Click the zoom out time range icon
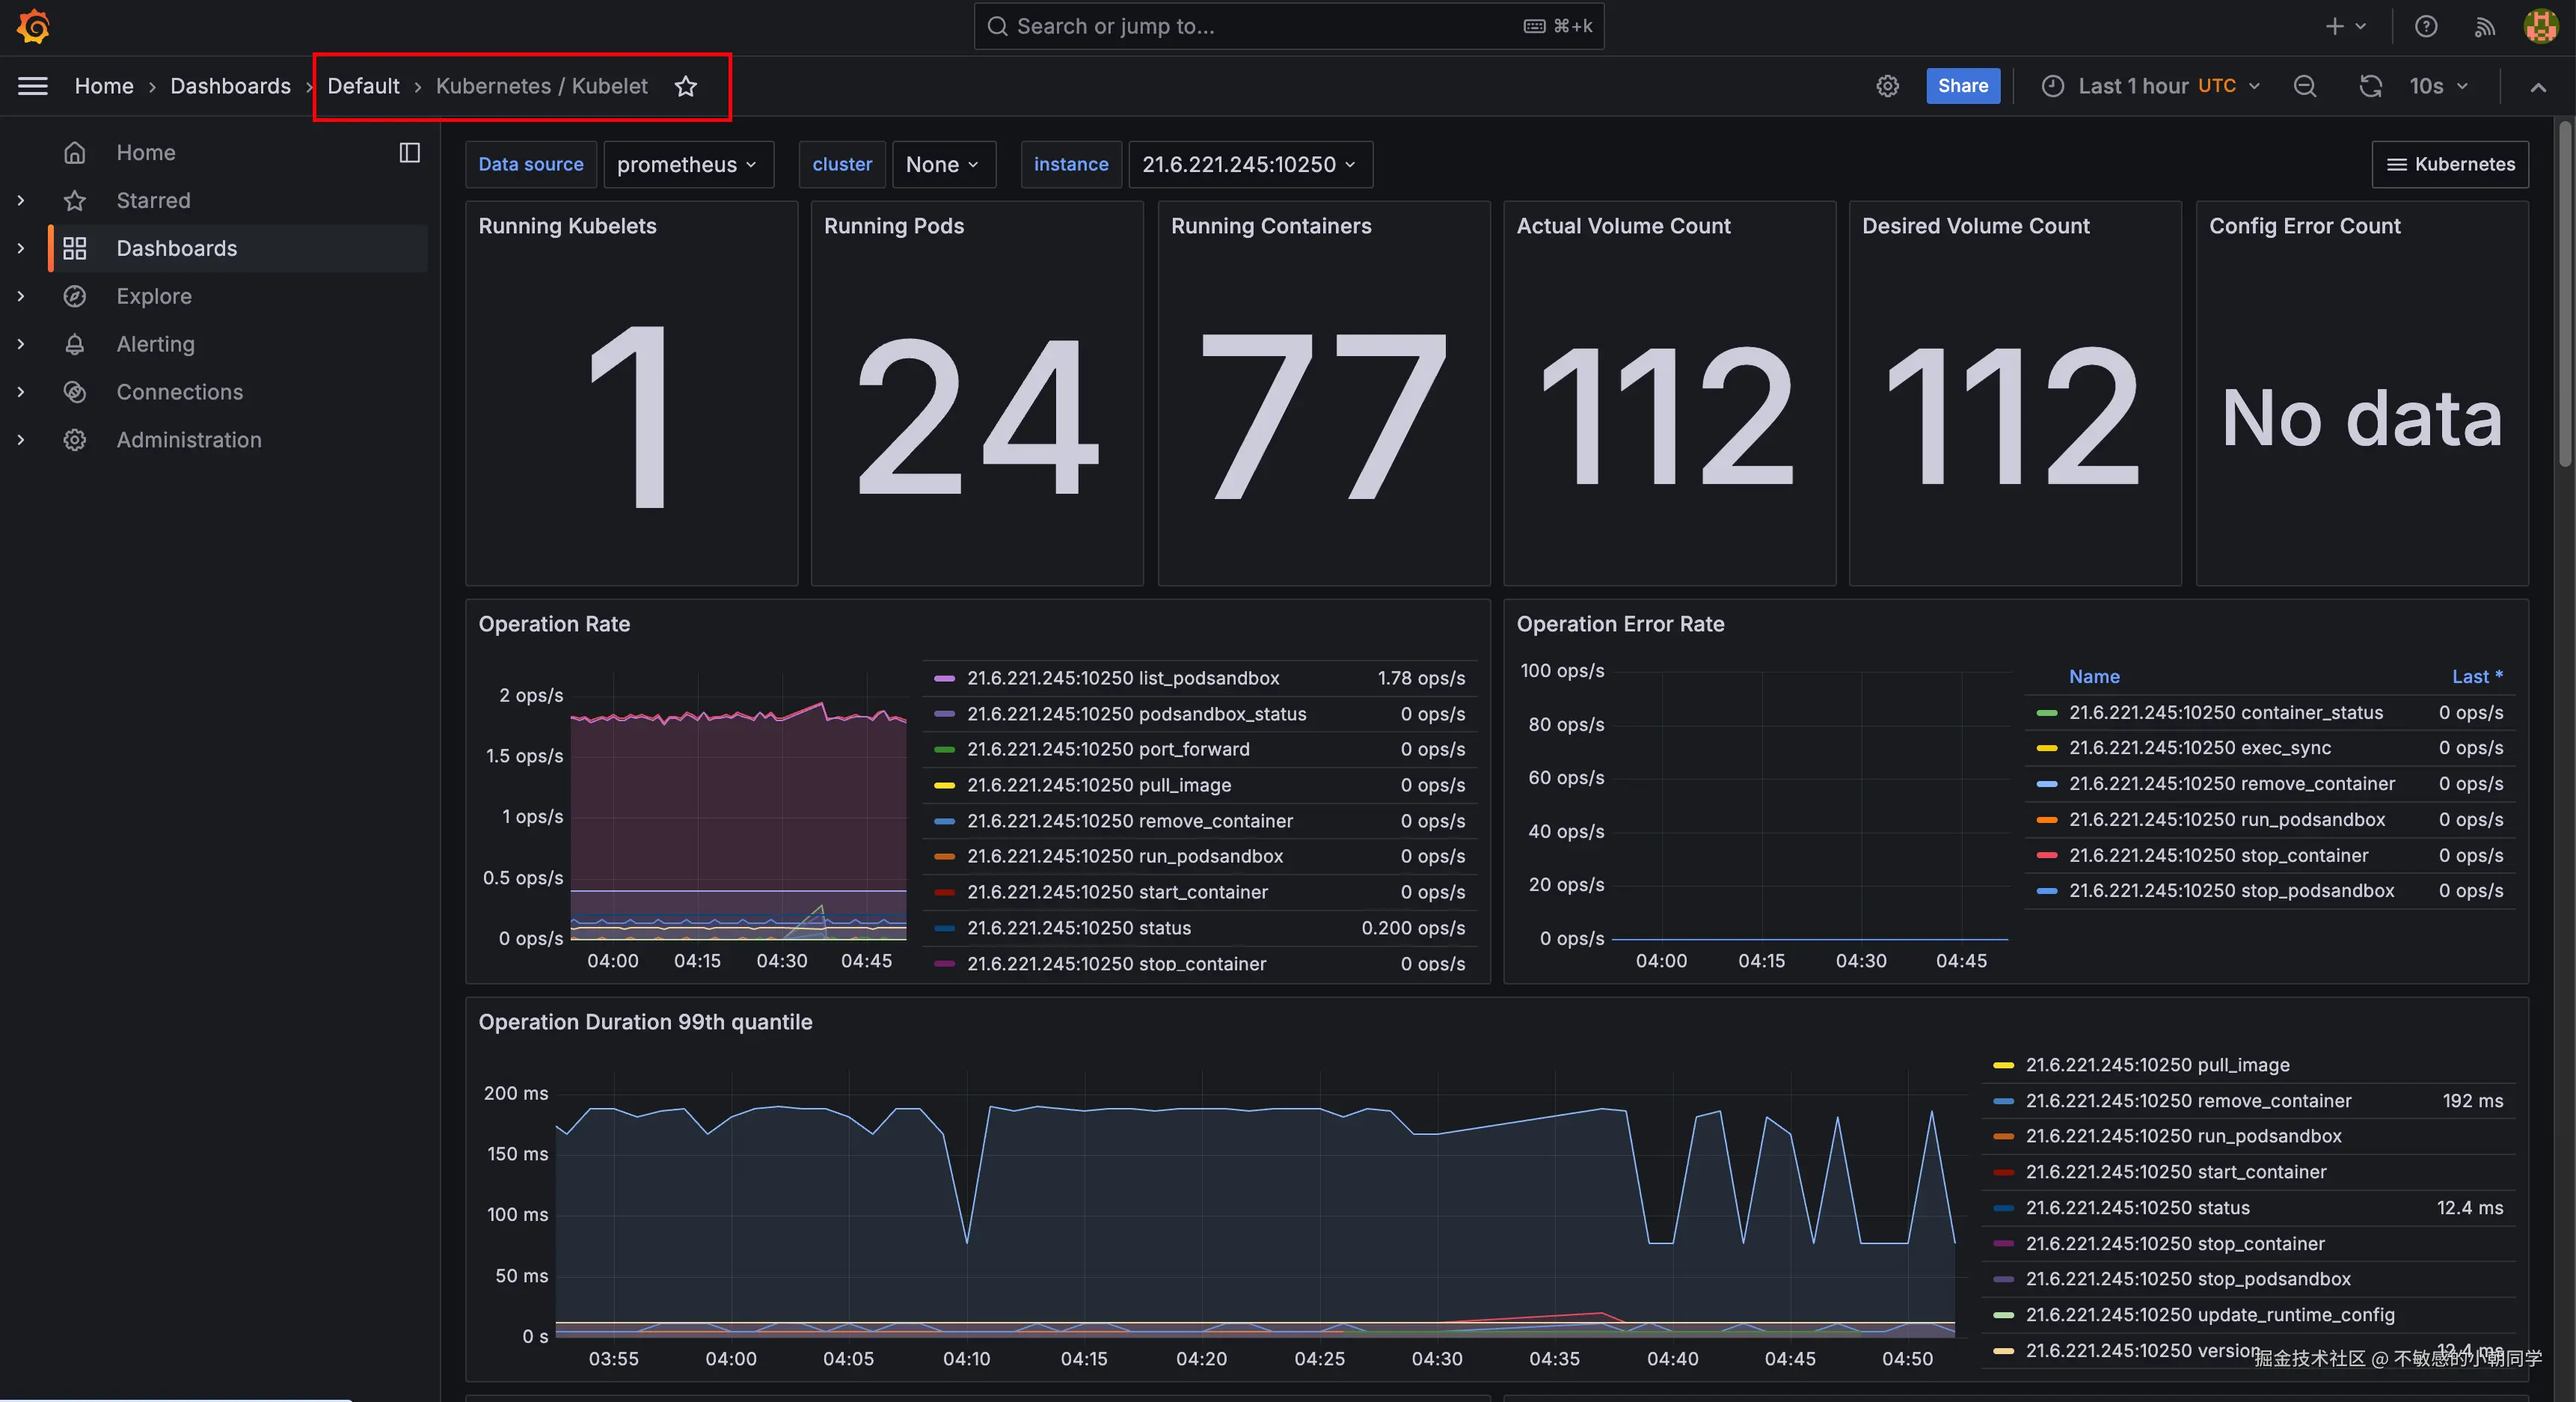The height and width of the screenshot is (1402, 2576). click(x=2304, y=86)
